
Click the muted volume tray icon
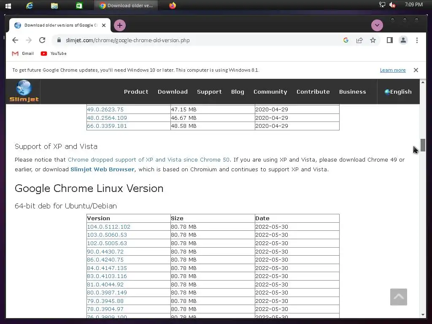coord(392,5)
